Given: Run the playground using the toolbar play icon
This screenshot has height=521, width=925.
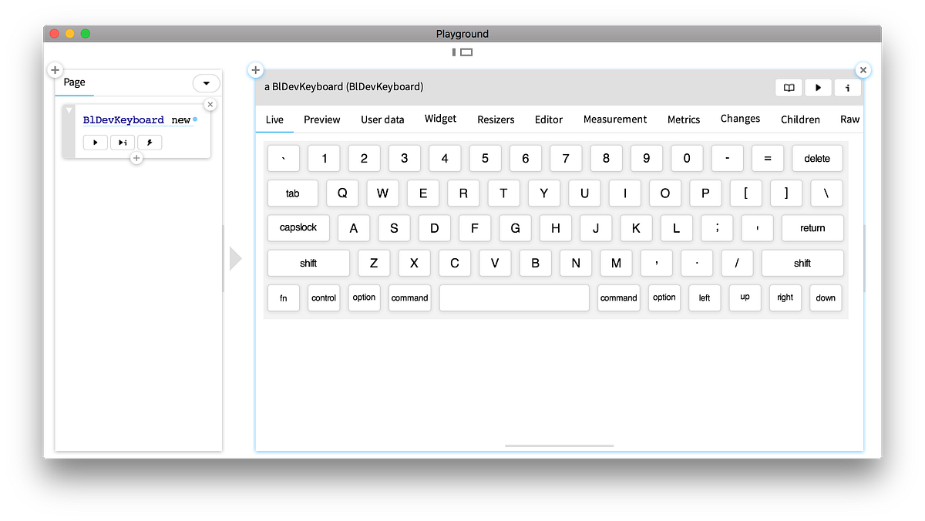Looking at the screenshot, I should click(817, 87).
